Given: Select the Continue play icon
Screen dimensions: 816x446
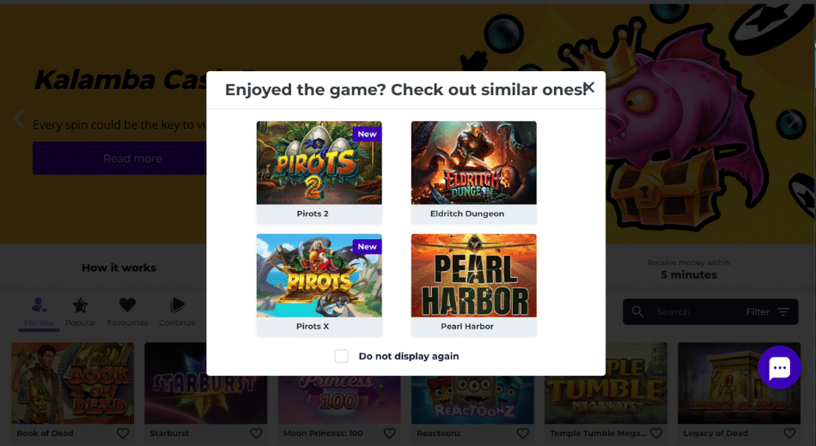Looking at the screenshot, I should point(178,304).
